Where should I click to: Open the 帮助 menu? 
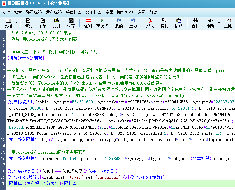click(x=153, y=12)
